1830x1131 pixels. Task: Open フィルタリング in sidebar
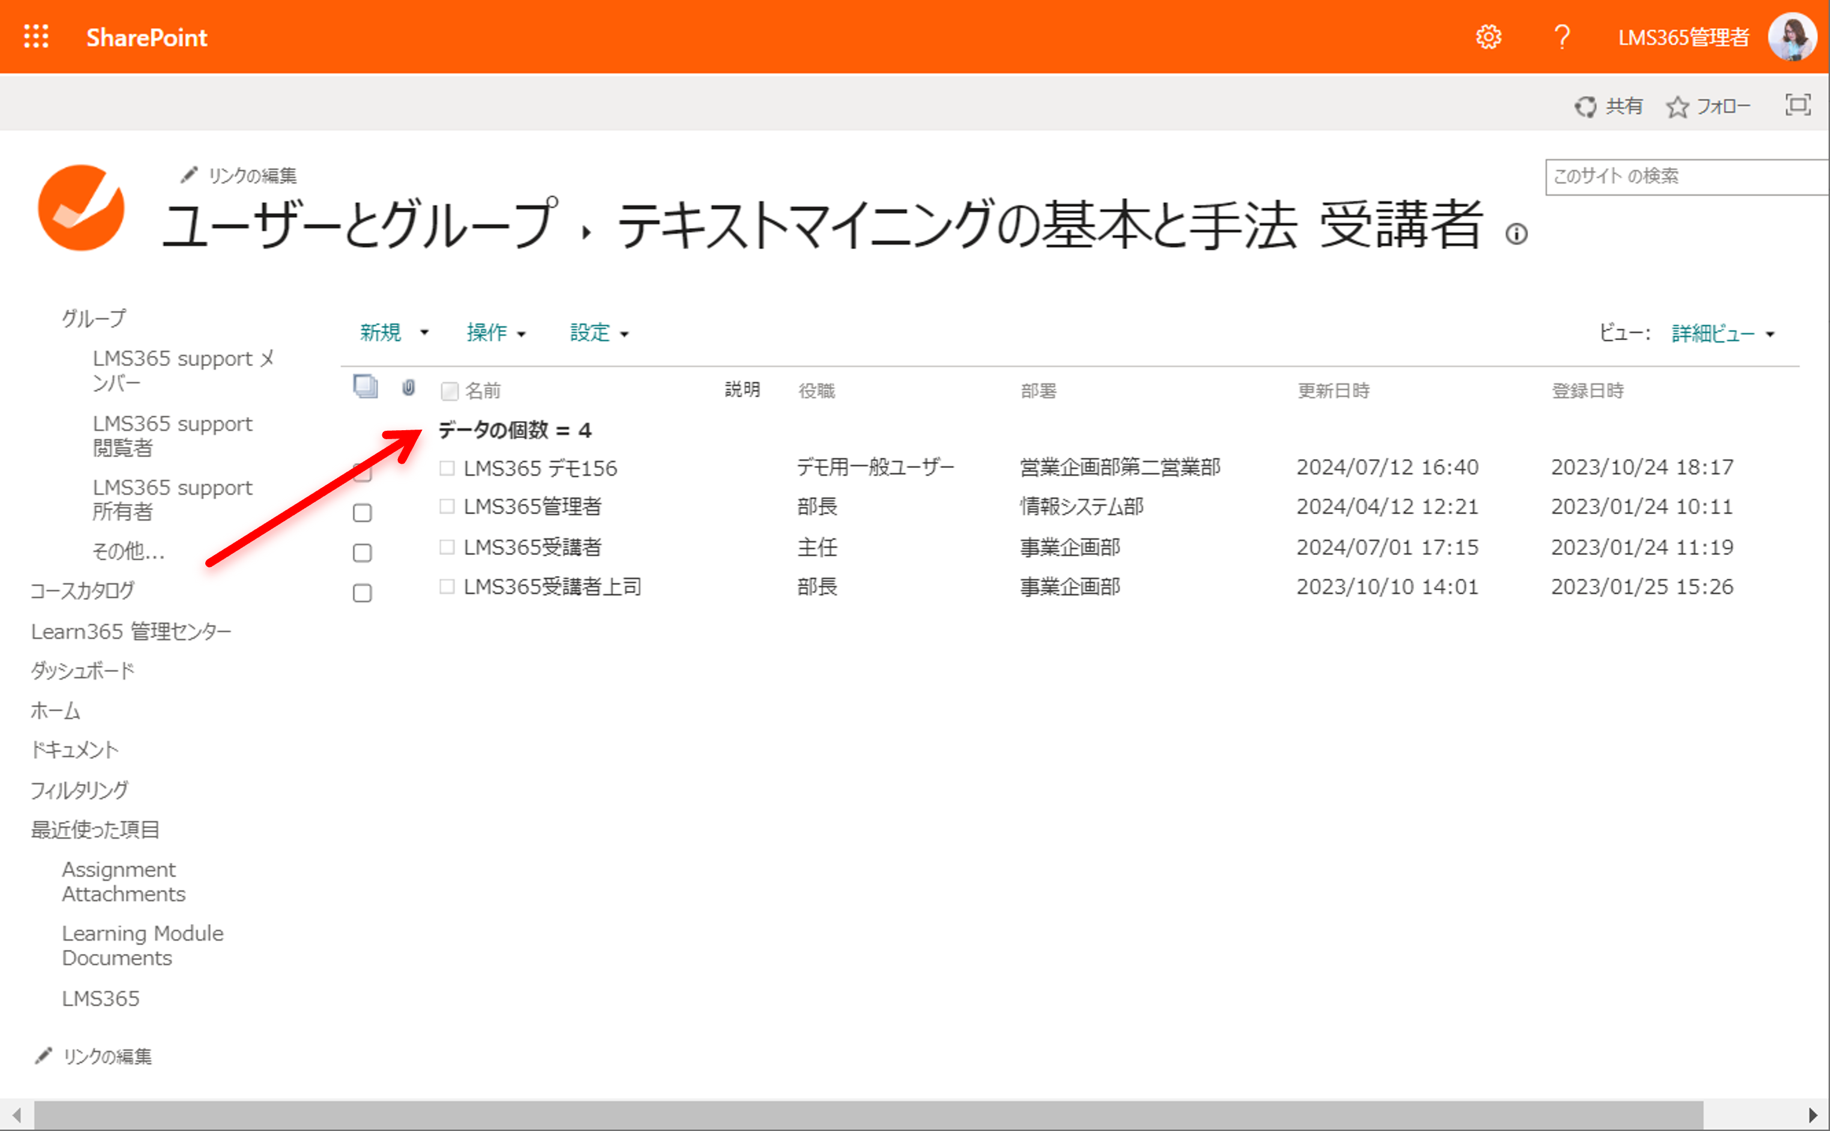pos(79,790)
